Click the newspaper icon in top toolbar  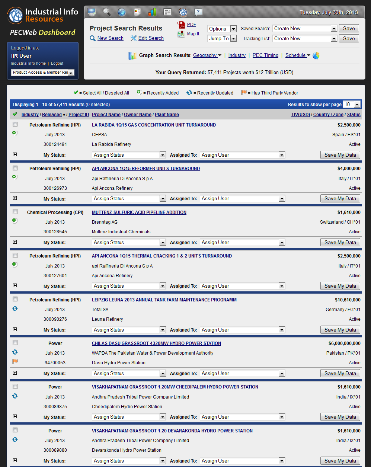tap(167, 12)
